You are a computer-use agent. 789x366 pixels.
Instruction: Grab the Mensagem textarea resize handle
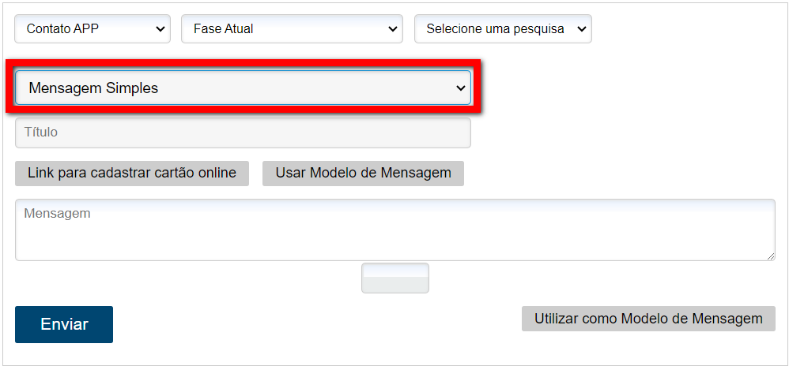click(x=771, y=256)
